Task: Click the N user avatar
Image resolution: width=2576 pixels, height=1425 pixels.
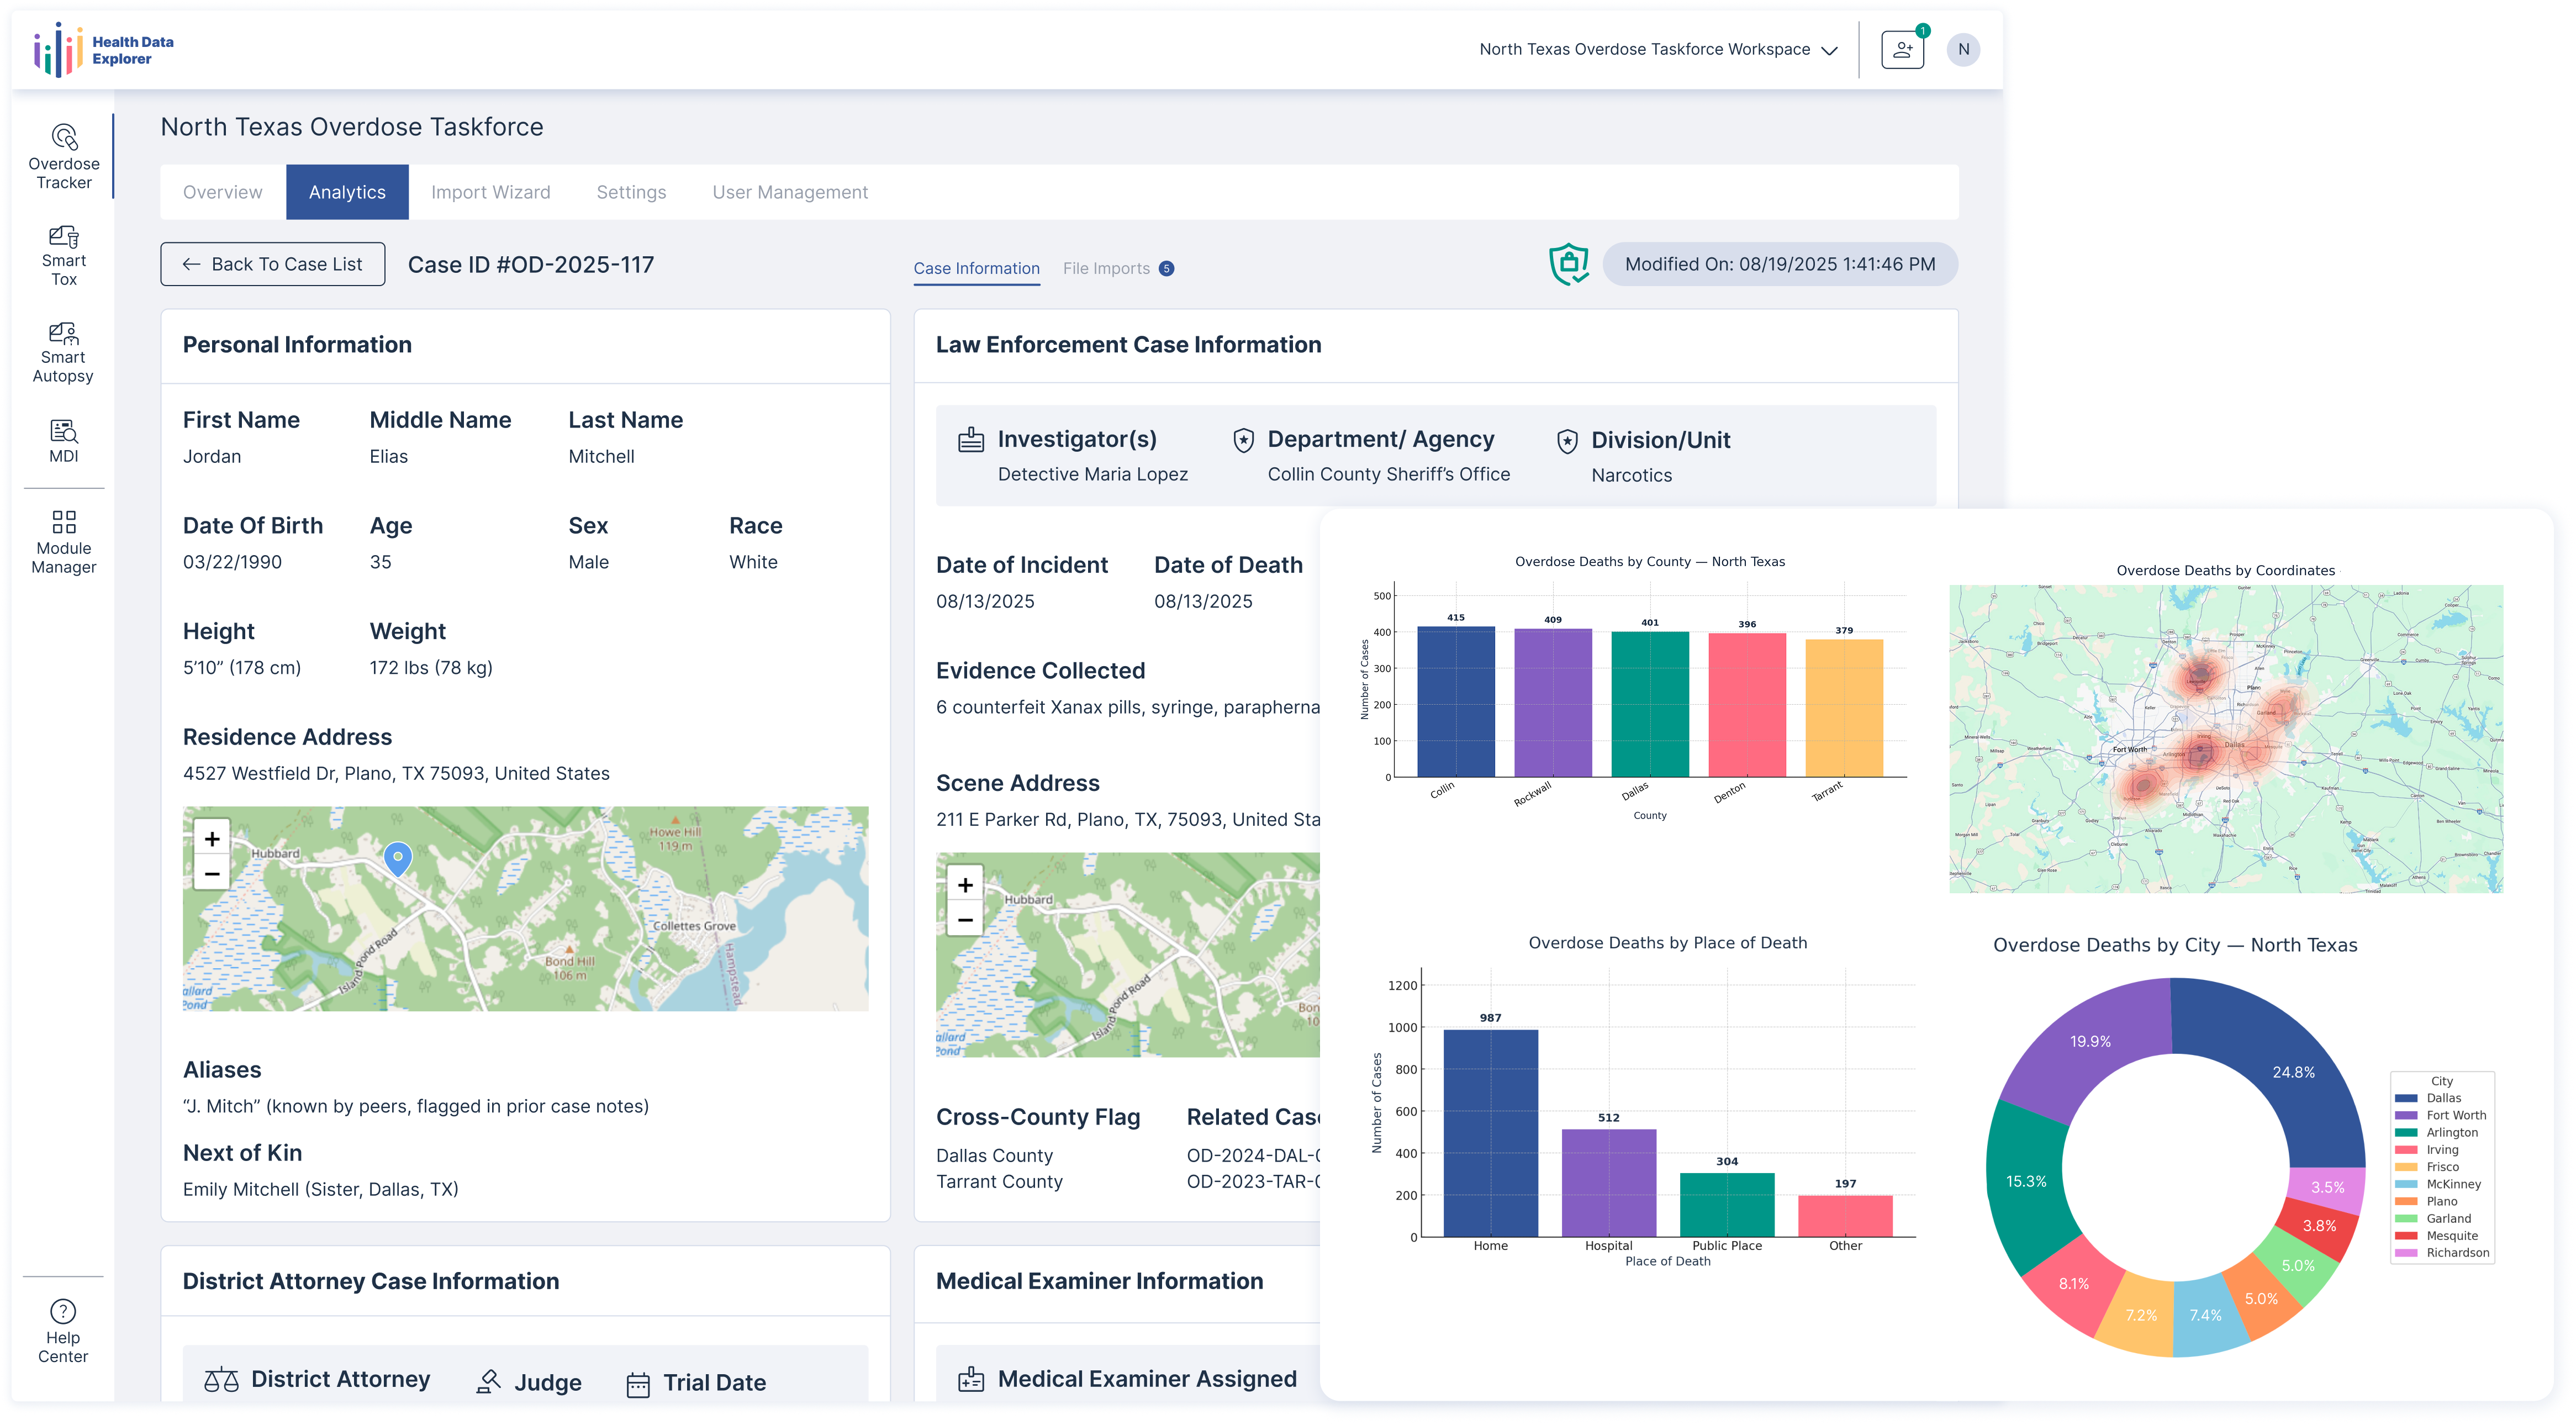Action: [1963, 49]
